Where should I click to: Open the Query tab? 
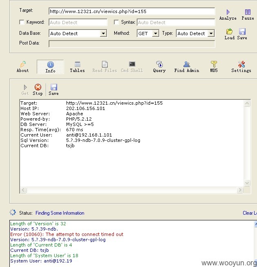click(x=160, y=67)
